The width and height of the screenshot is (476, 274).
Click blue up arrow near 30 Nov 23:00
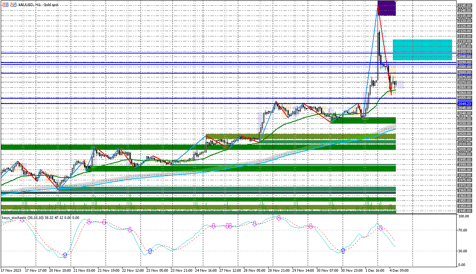click(x=343, y=250)
